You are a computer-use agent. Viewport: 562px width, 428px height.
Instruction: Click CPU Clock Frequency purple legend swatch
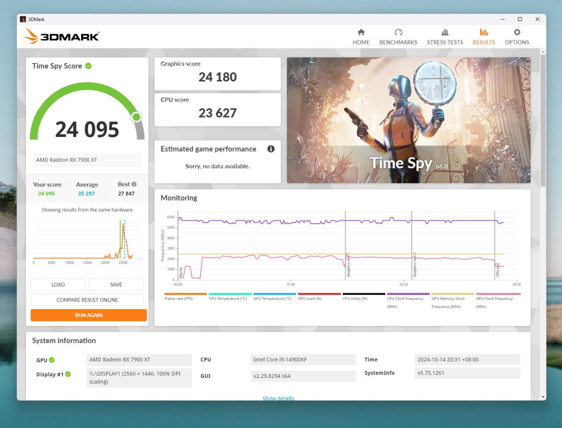[408, 294]
